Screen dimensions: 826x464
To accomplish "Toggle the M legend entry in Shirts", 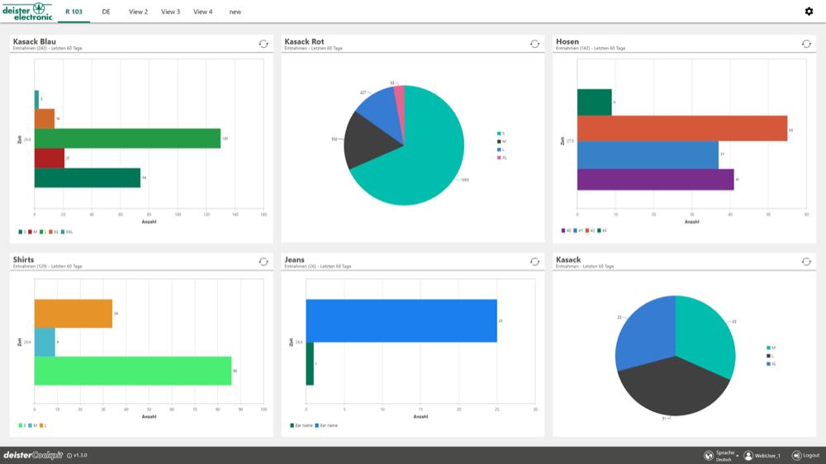I will (x=33, y=425).
